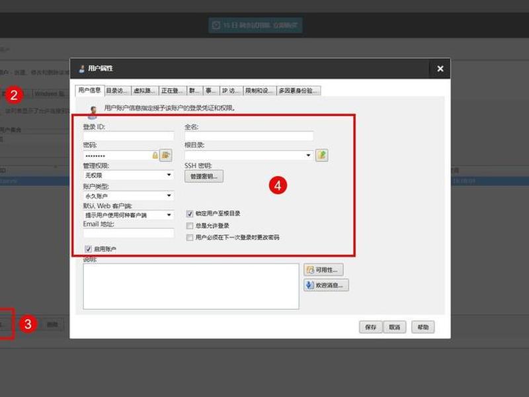Click the 取消 button
Image resolution: width=529 pixels, height=397 pixels.
(x=395, y=327)
